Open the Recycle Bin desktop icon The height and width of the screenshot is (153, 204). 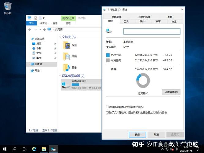(8, 8)
